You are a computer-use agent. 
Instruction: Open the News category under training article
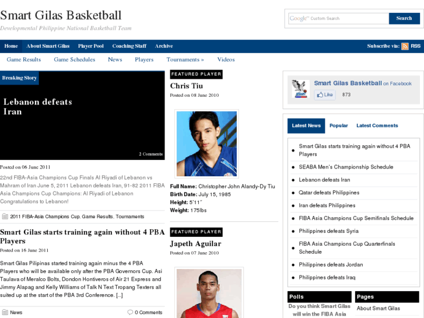click(16, 312)
